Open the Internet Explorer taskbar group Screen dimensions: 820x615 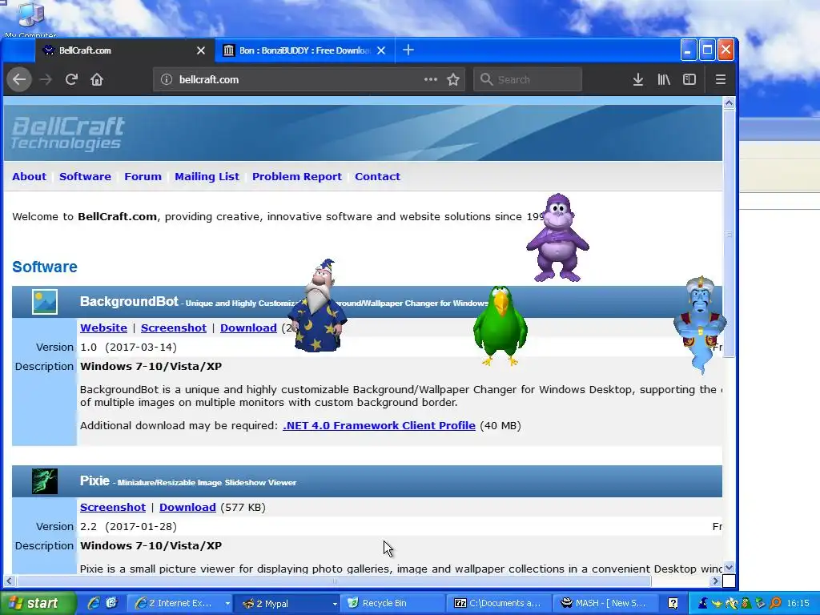pos(182,603)
